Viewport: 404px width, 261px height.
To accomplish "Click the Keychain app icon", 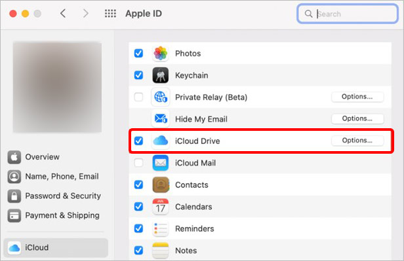I will pos(160,75).
